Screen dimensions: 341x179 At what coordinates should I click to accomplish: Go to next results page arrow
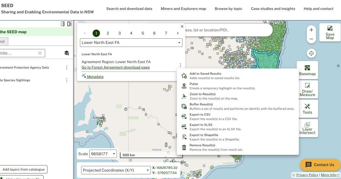coord(178,33)
